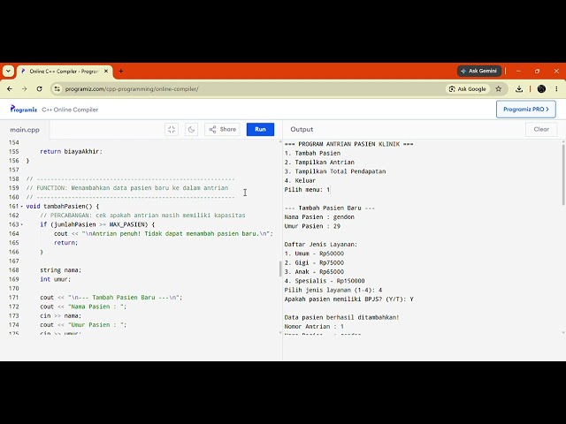Click the 'int umur;' declaration
Viewport: 566px width, 424px height.
[x=55, y=279]
